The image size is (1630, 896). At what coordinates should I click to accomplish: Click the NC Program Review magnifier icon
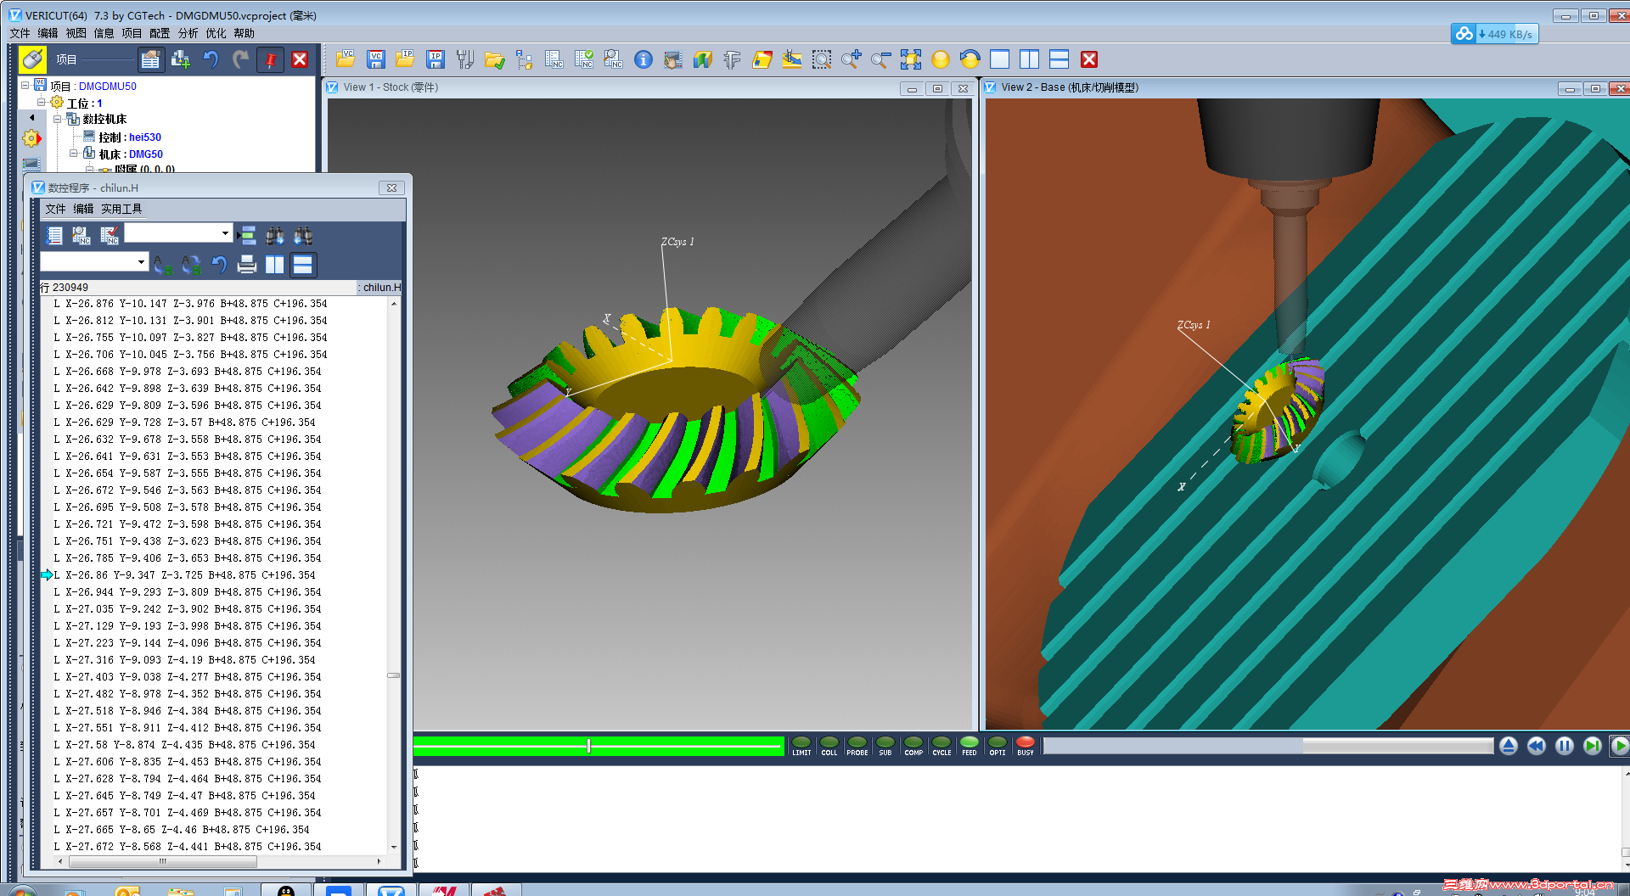tap(613, 59)
